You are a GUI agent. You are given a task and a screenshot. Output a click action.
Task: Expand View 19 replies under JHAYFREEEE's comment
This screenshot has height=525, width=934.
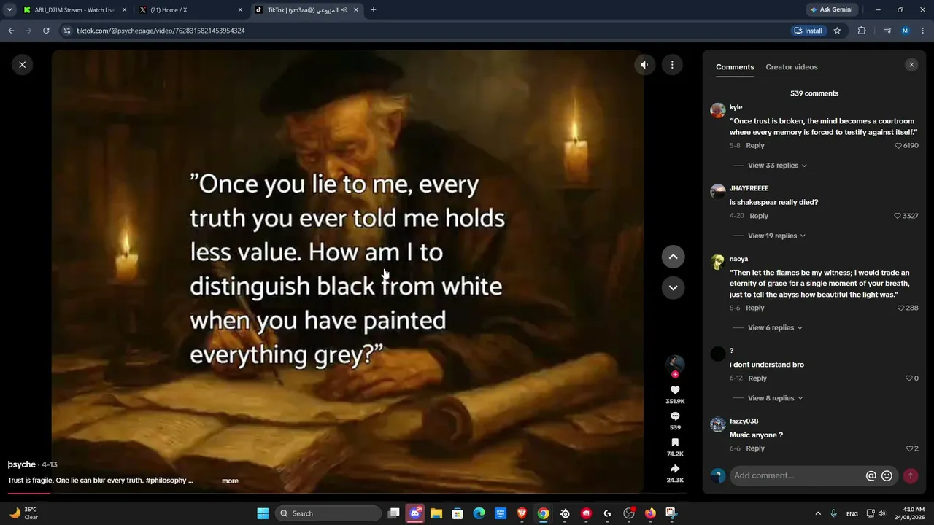776,236
